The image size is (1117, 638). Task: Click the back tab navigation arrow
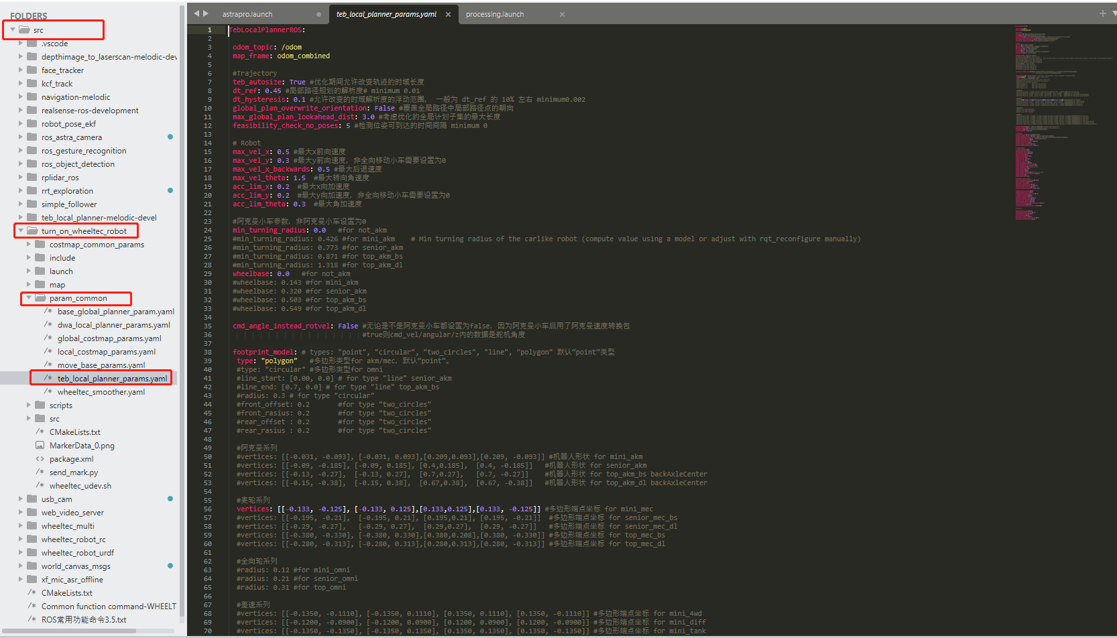coord(196,13)
